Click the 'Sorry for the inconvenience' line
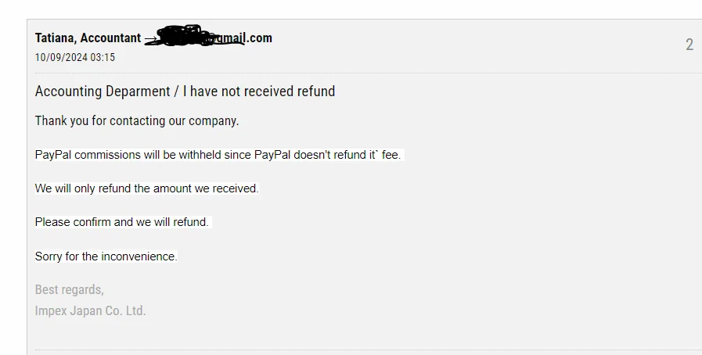Image resolution: width=702 pixels, height=355 pixels. (x=106, y=256)
